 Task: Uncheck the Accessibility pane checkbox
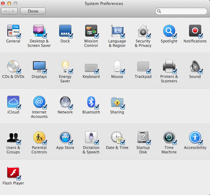[x=200, y=142]
